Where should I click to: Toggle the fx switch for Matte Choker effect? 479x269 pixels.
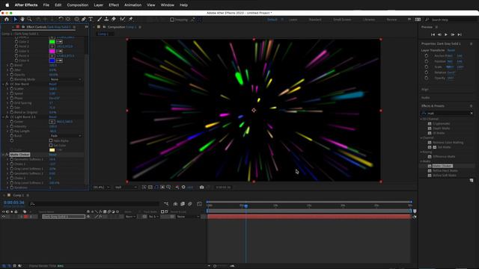click(x=7, y=155)
